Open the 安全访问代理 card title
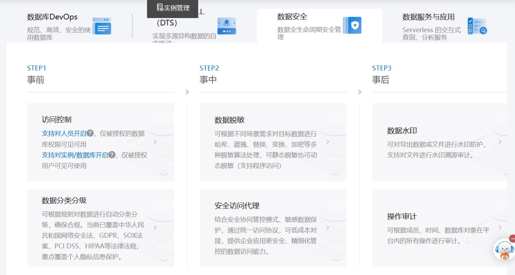The height and width of the screenshot is (275, 515). click(237, 206)
